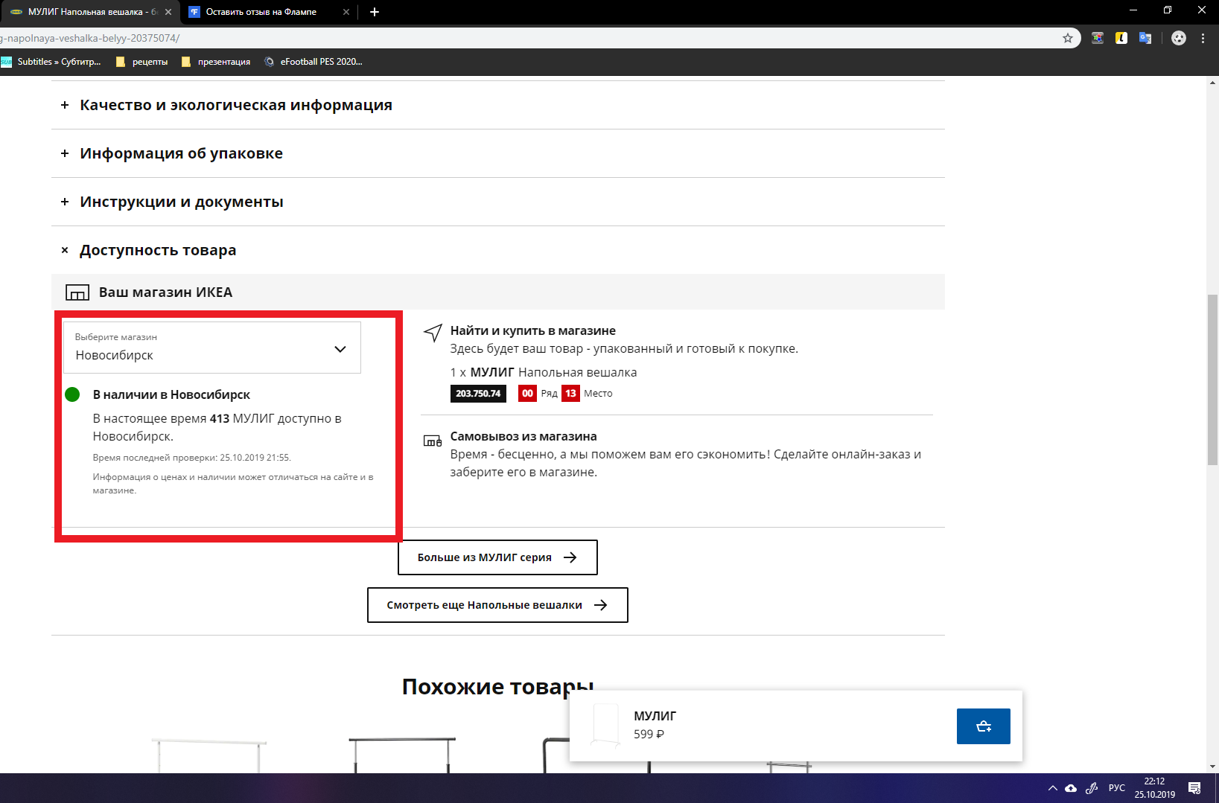The height and width of the screenshot is (803, 1219).
Task: Click the store icon next to Ваш магазин ИКЕА
Action: 77,292
